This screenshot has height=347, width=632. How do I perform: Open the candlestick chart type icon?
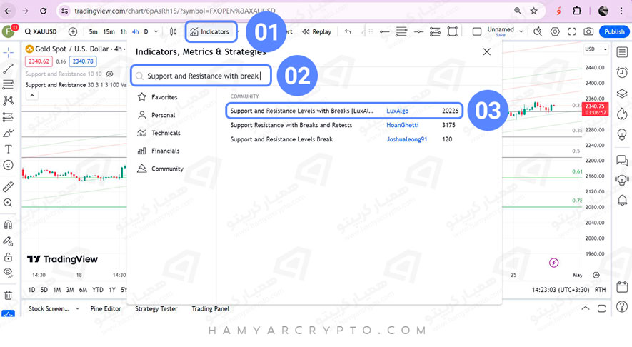(x=173, y=31)
